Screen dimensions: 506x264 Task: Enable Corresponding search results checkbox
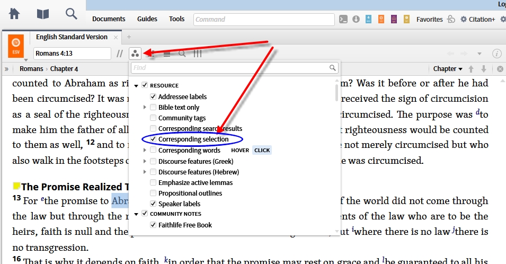click(x=153, y=128)
